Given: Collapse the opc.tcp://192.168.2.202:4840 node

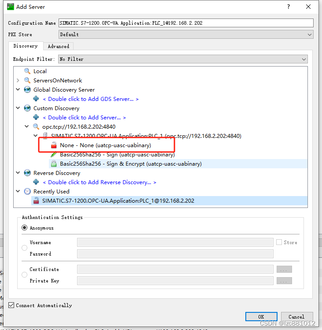Looking at the screenshot, I should 27,126.
